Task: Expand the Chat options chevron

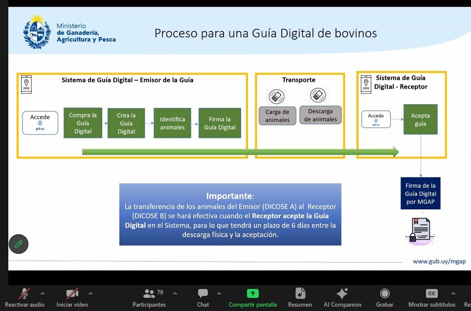Action: [219, 293]
